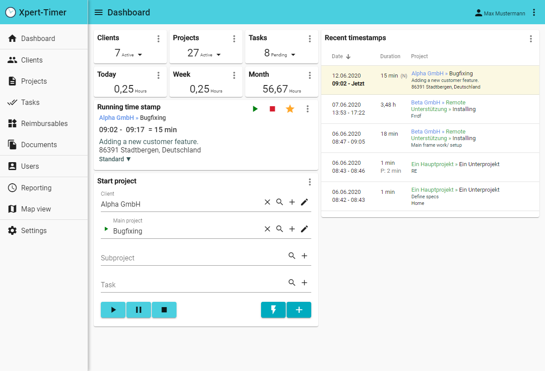Click the Start project pause button
The image size is (545, 371).
[x=139, y=310]
